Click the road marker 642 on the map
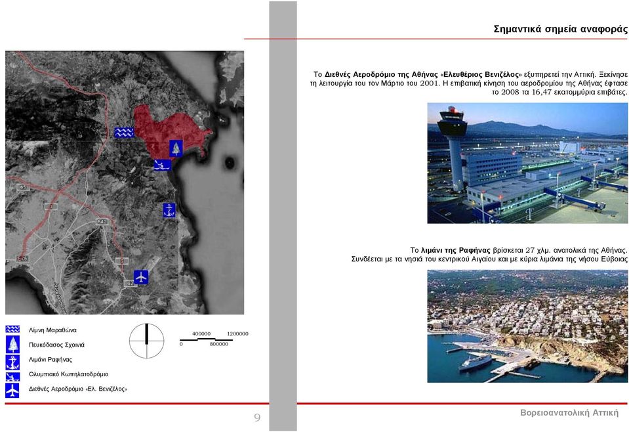Screen dimensions: 629x432 click(102, 222)
